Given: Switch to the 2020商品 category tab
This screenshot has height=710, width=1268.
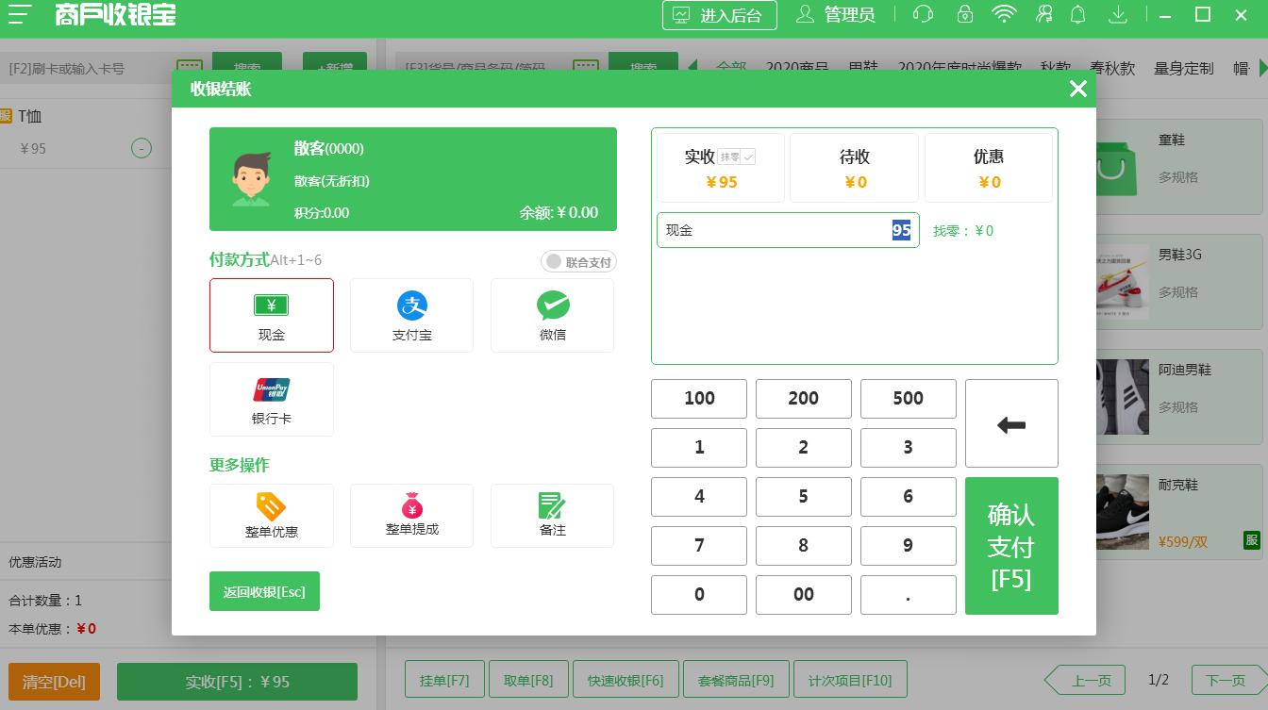Looking at the screenshot, I should [795, 68].
